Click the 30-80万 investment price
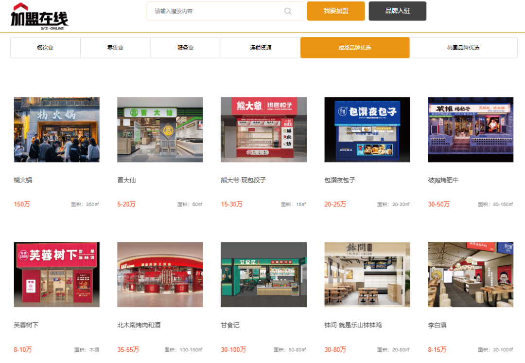The width and height of the screenshot is (525, 363). pos(335,349)
